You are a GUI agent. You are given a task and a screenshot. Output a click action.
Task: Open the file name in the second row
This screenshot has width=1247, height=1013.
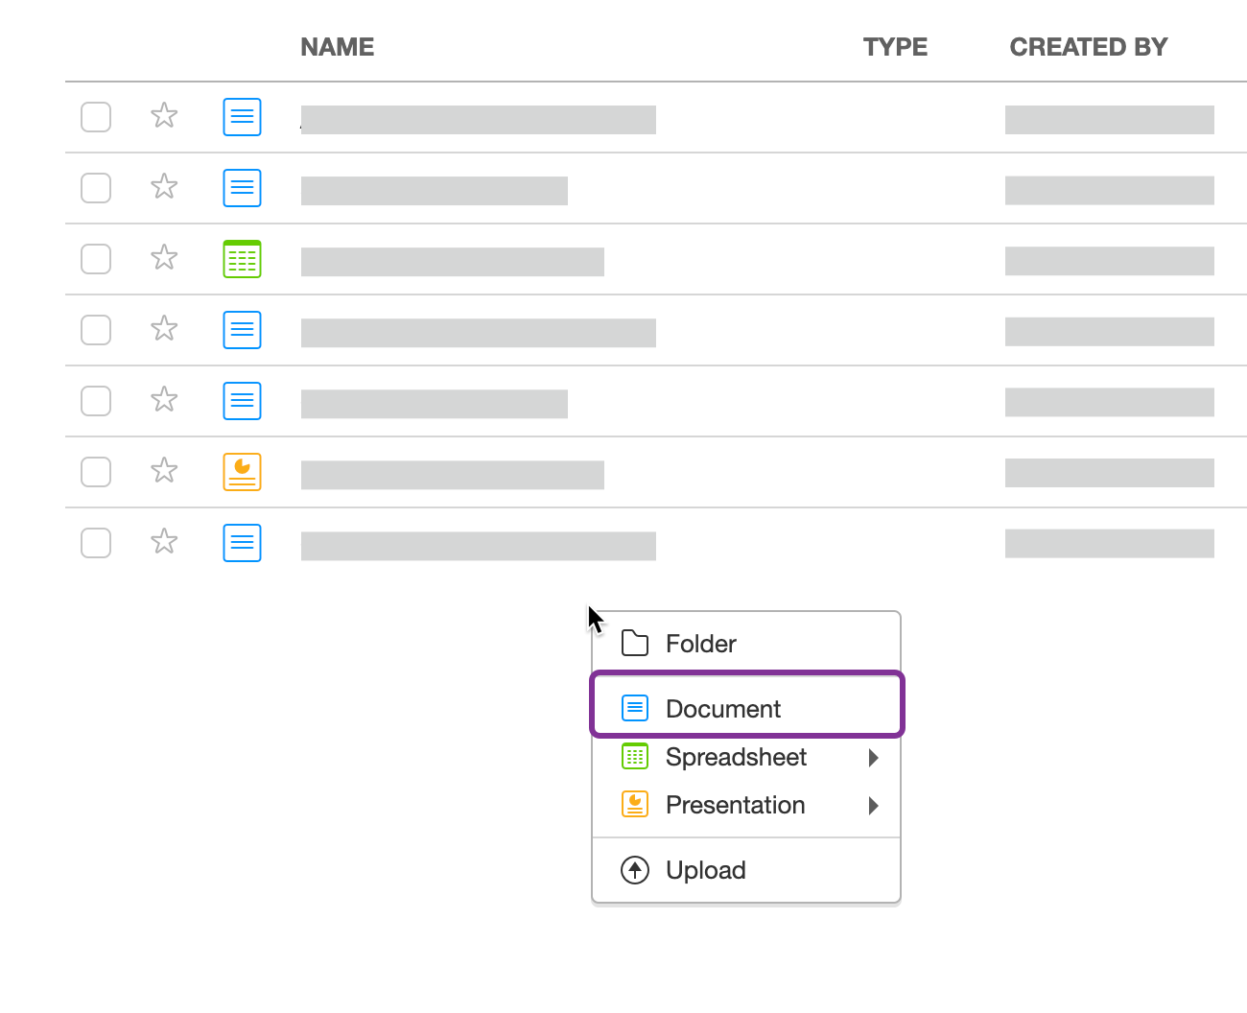(x=434, y=190)
